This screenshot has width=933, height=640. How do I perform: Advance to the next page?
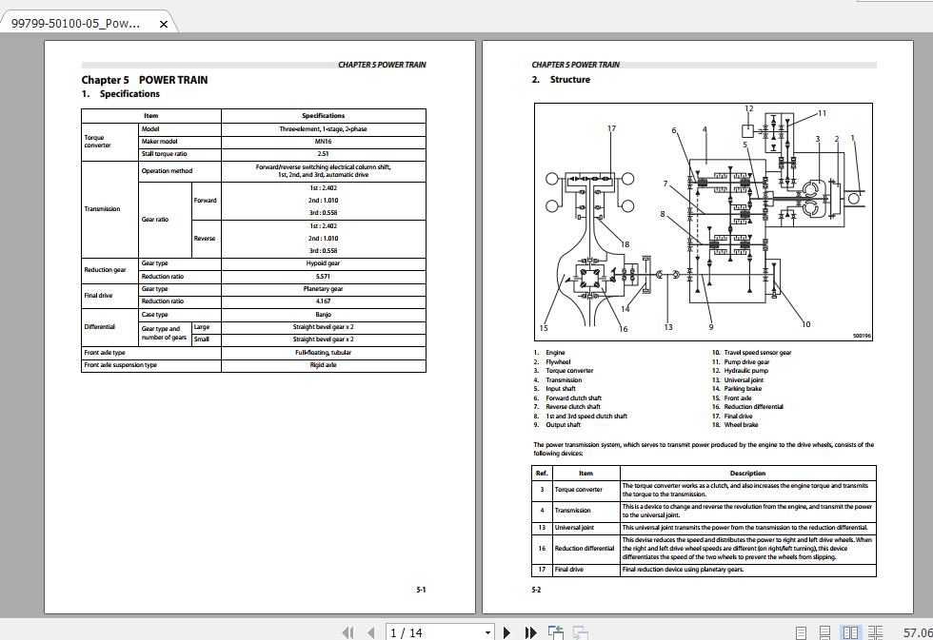(x=506, y=630)
